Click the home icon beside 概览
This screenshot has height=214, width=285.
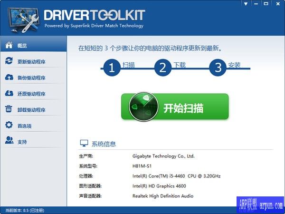point(9,45)
